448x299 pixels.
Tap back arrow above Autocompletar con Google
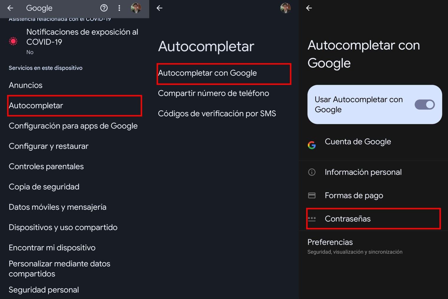coord(309,8)
